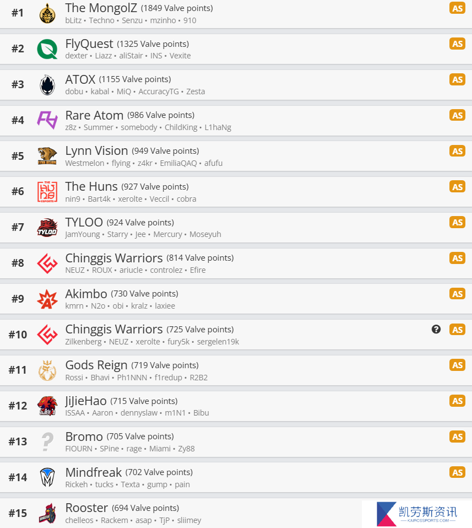Image resolution: width=472 pixels, height=528 pixels.
Task: Open The MongolZ team name link
Action: (x=101, y=8)
